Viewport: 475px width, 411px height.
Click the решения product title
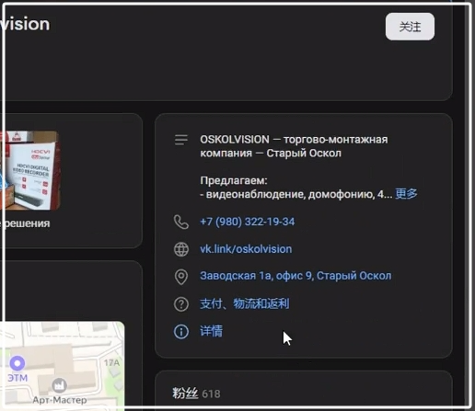(x=27, y=223)
